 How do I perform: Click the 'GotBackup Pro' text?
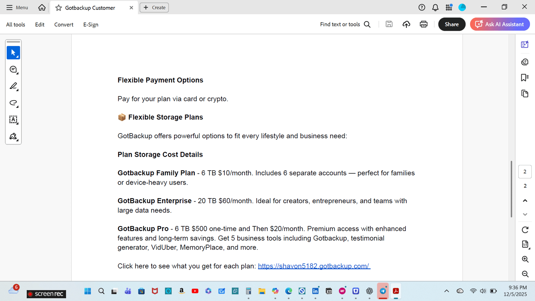pyautogui.click(x=143, y=229)
